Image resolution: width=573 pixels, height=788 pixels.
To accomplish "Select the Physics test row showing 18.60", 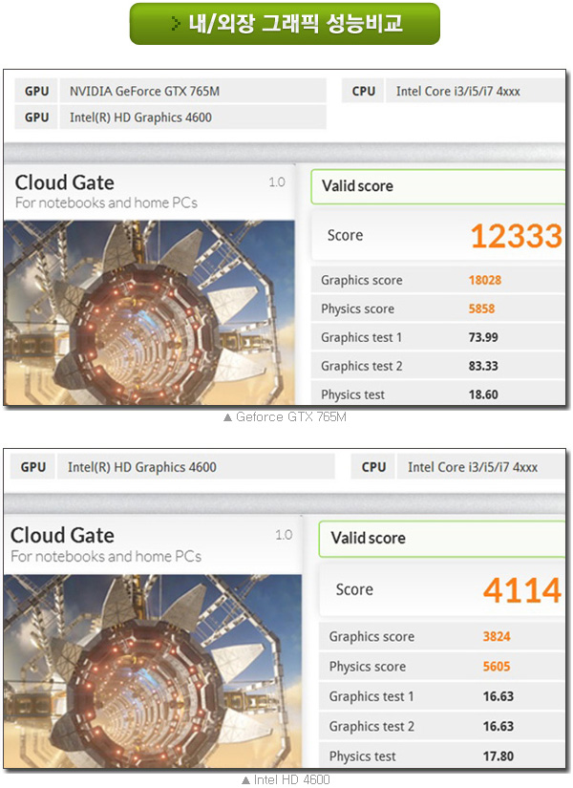I will point(439,393).
